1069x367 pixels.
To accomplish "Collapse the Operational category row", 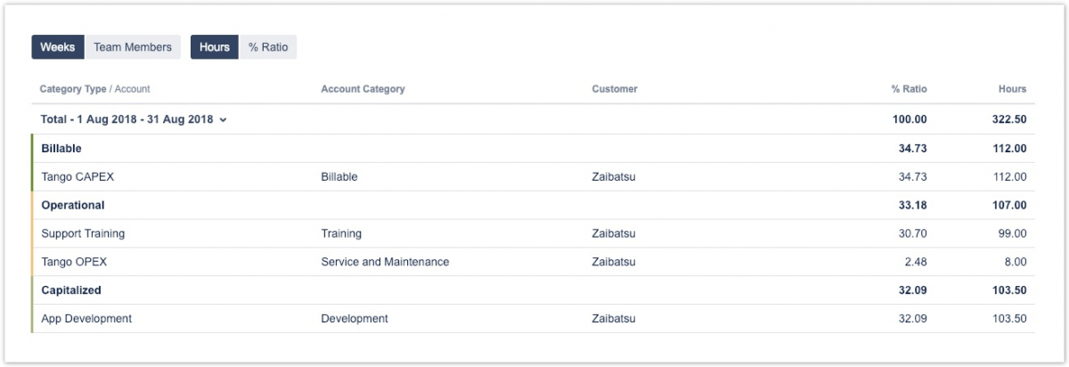I will point(73,206).
